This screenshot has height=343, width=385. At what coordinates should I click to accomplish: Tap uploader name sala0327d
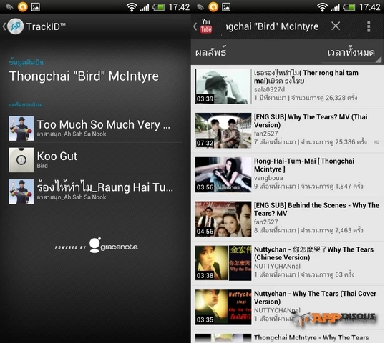click(269, 89)
